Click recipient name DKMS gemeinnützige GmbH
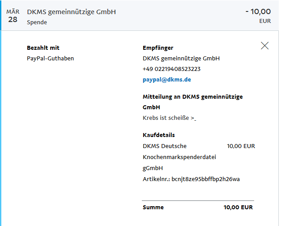Viewport: 281px width, 226px height. (x=181, y=59)
